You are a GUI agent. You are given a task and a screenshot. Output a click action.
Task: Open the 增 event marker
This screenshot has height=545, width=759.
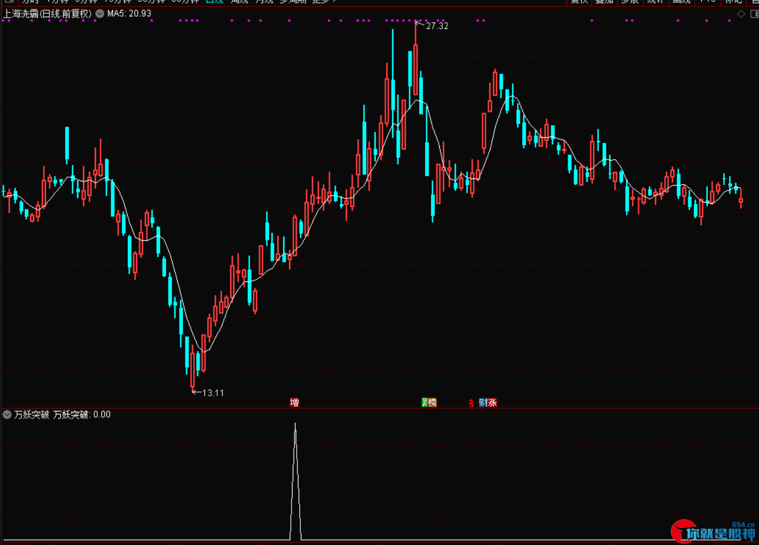pos(294,403)
